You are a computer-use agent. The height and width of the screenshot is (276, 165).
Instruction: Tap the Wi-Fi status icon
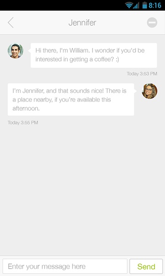[129, 5]
